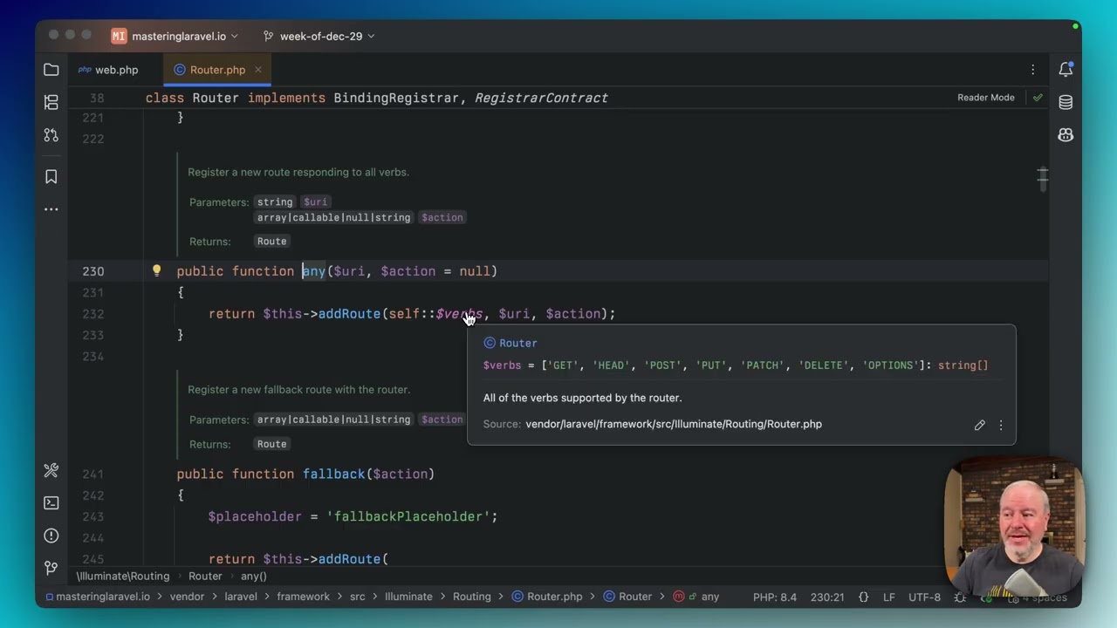Show more tool windows (three dots) in left sidebar

51,209
